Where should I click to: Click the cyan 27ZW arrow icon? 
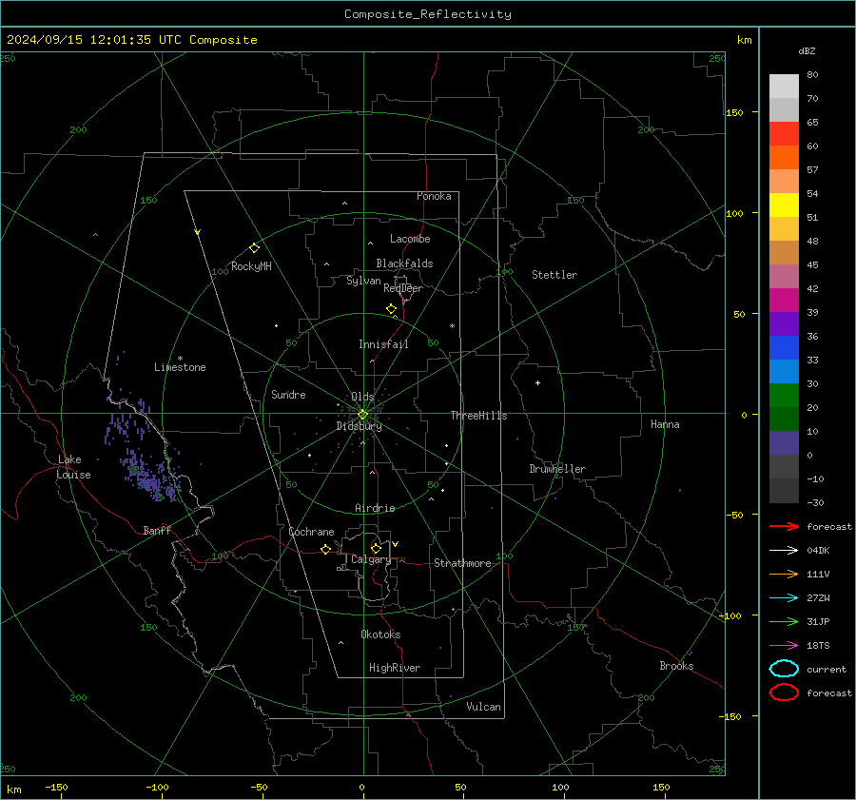[x=784, y=598]
